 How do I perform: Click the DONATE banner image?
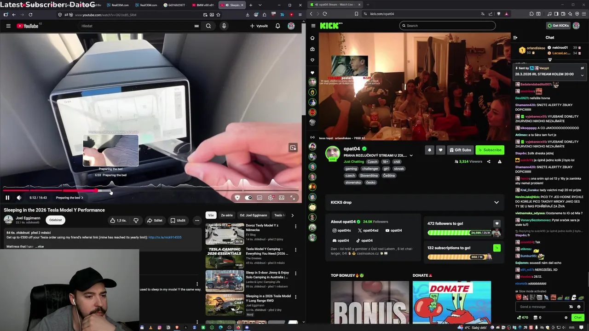click(x=451, y=302)
